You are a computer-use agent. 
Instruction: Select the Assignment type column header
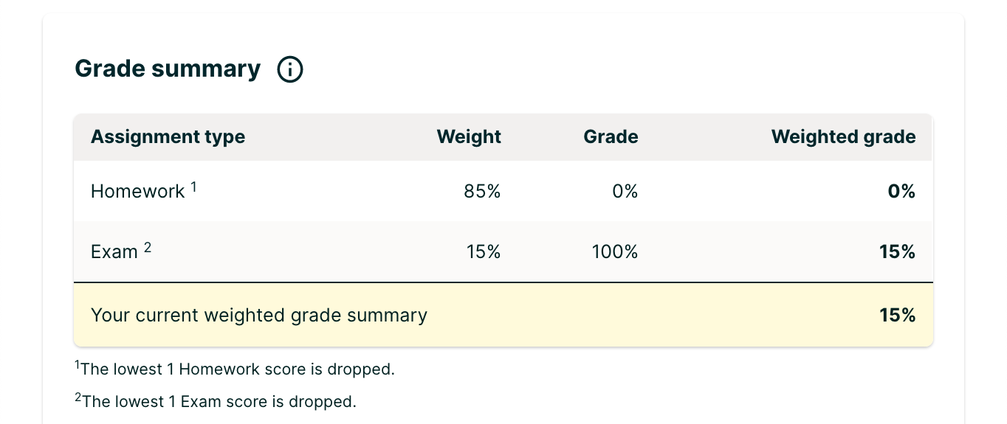click(168, 137)
